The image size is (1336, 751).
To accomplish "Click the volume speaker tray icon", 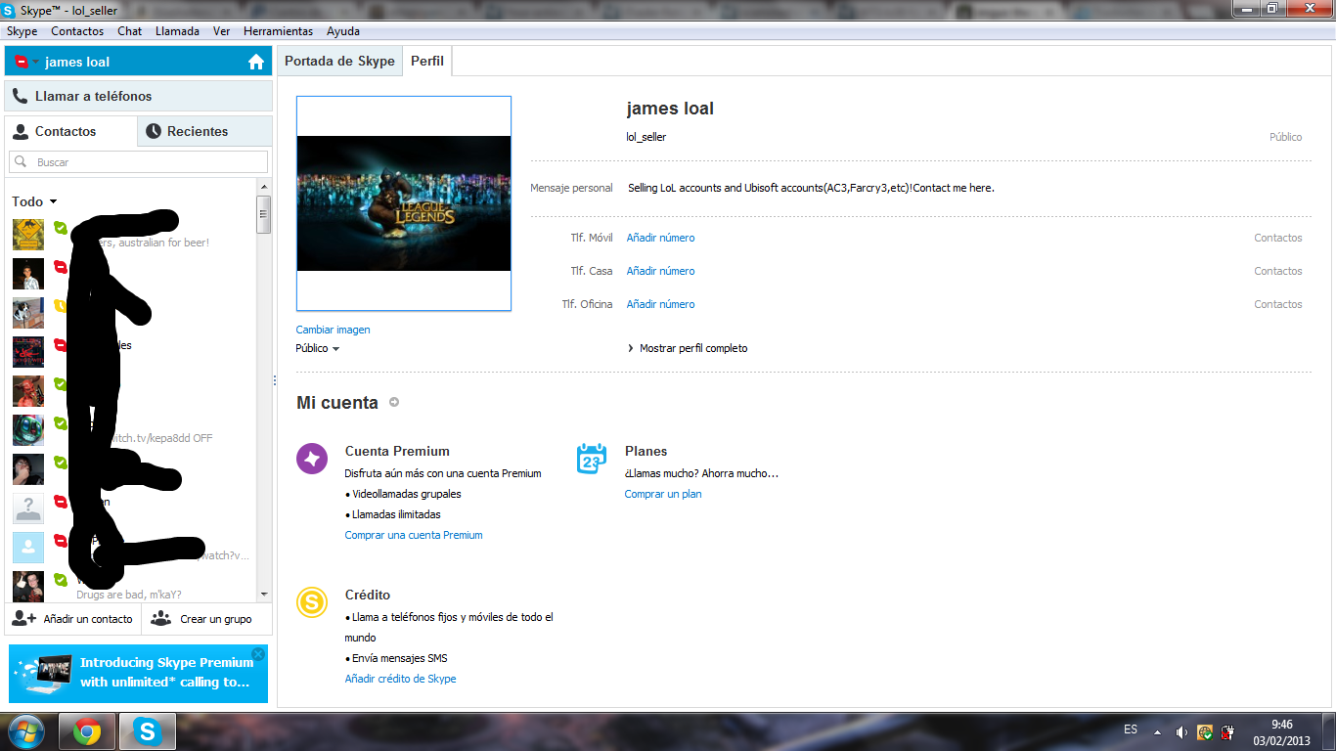I will point(1181,731).
